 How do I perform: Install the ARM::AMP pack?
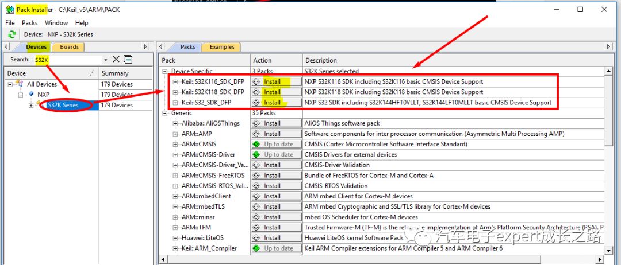pyautogui.click(x=276, y=134)
